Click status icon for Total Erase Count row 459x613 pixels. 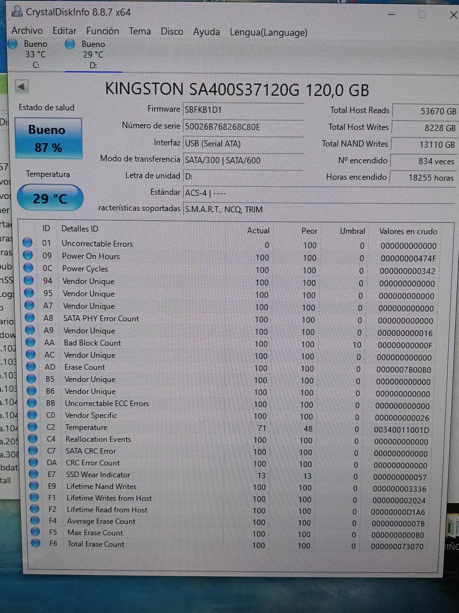coord(36,543)
